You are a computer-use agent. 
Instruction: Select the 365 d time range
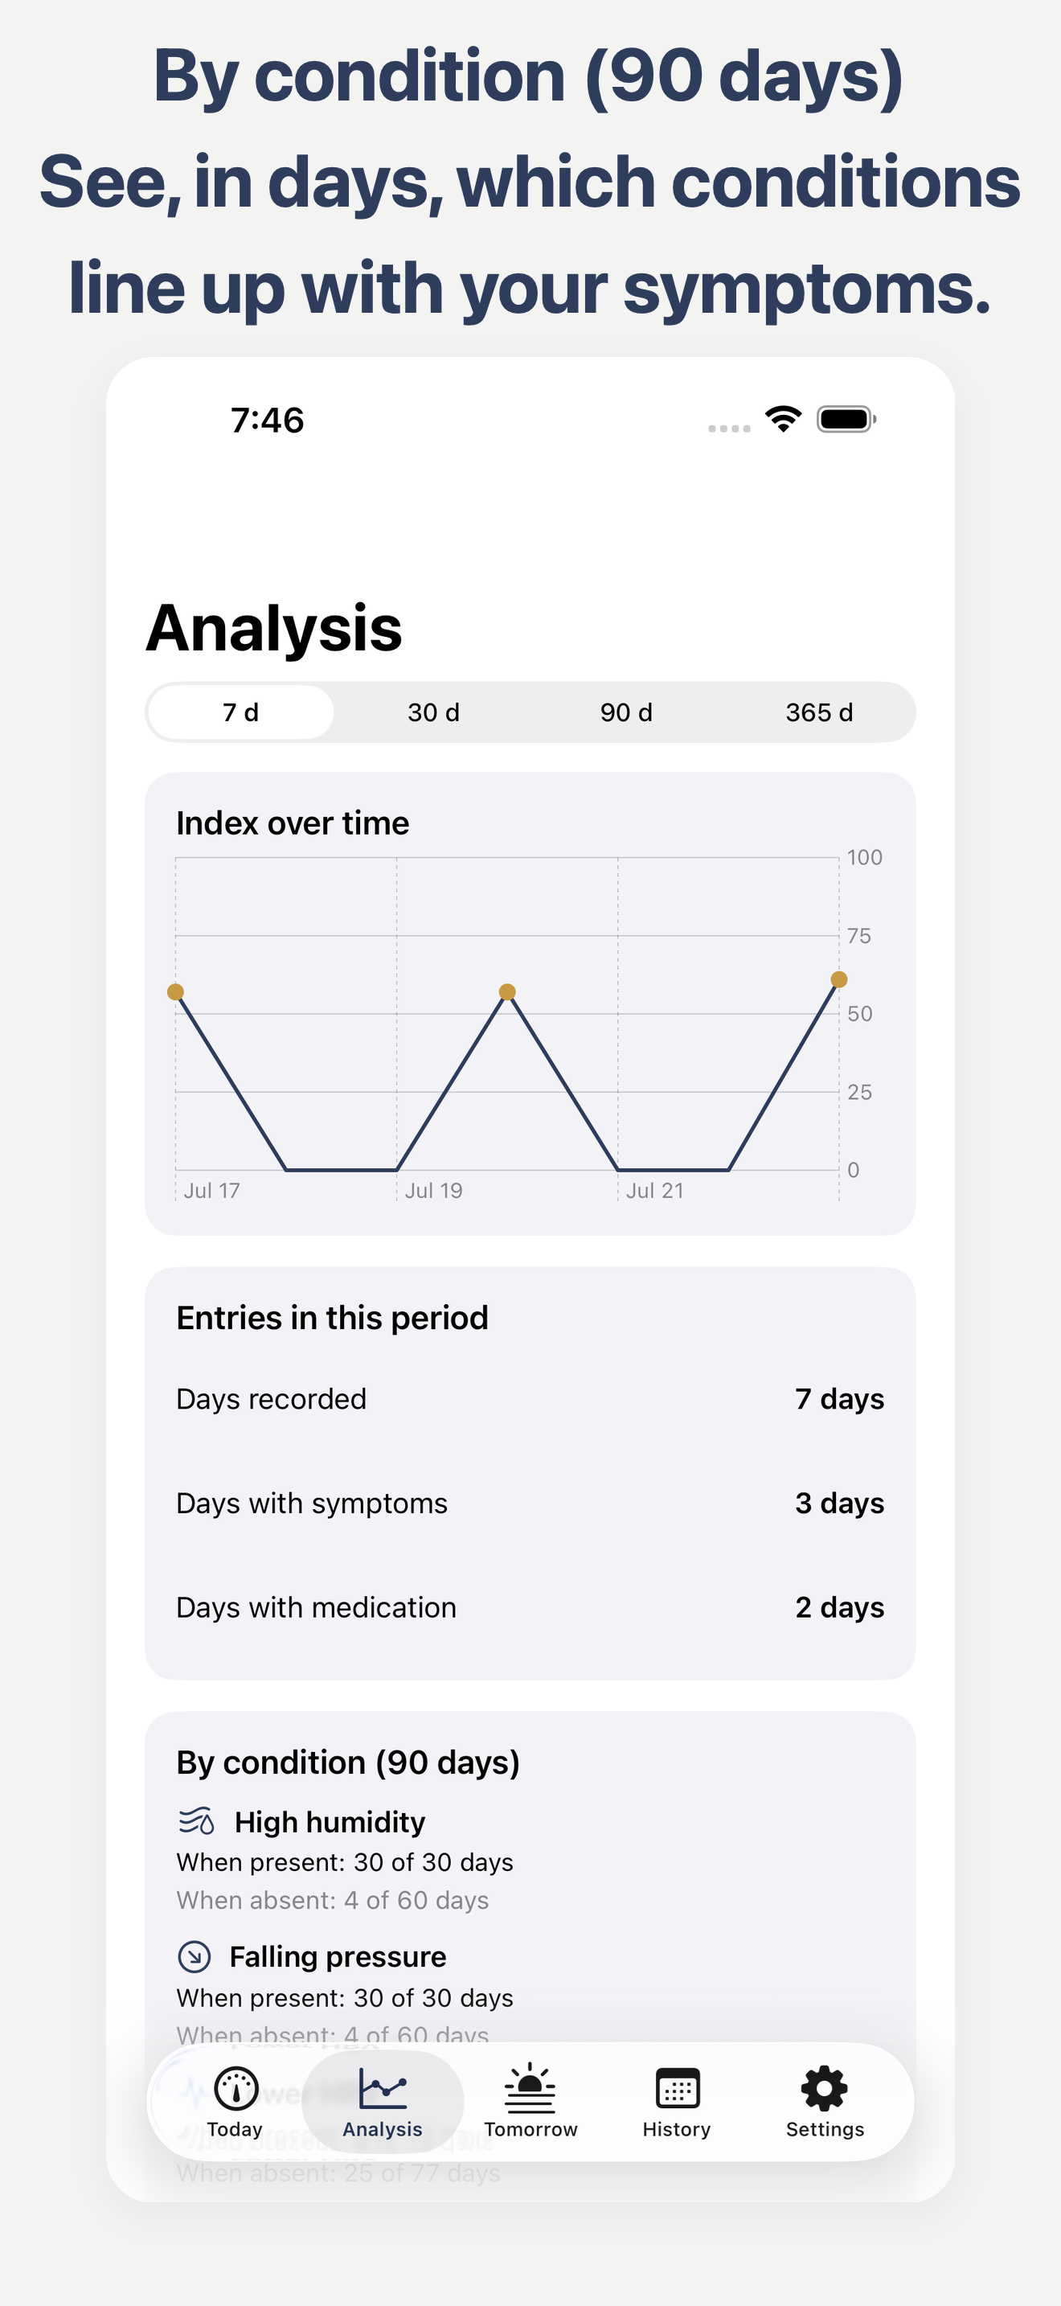point(818,712)
